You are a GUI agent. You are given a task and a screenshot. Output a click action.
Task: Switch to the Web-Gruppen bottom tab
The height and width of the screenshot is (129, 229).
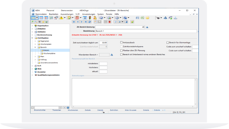(x=131, y=110)
